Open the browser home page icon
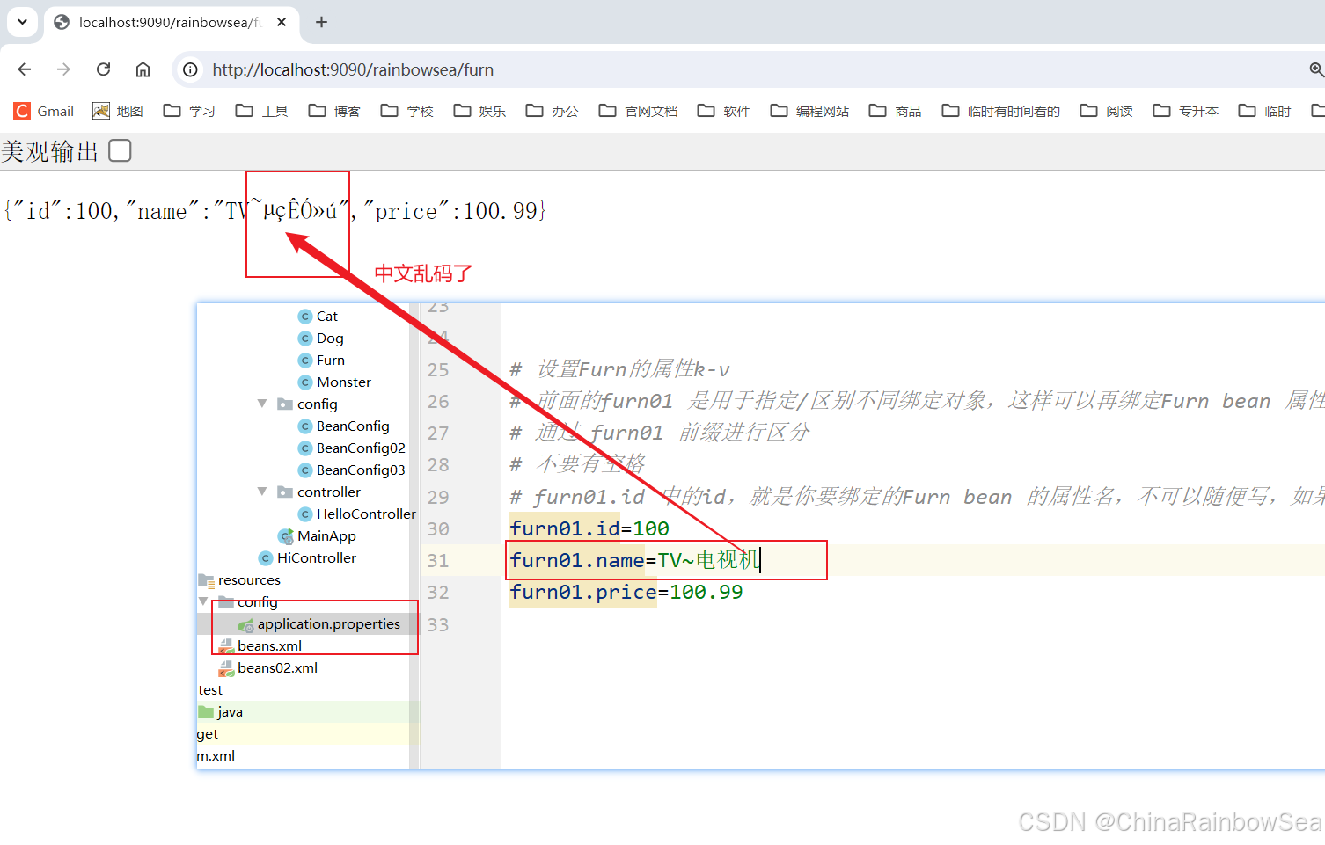Image resolution: width=1325 pixels, height=845 pixels. [x=143, y=69]
